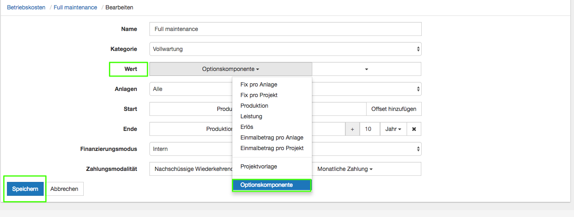Select Fix pro Anlage from menu

pyautogui.click(x=259, y=84)
